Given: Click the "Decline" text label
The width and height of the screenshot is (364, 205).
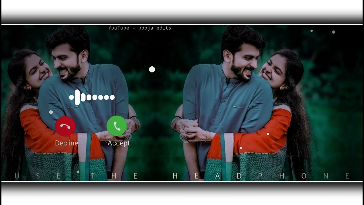Looking at the screenshot, I should [67, 143].
